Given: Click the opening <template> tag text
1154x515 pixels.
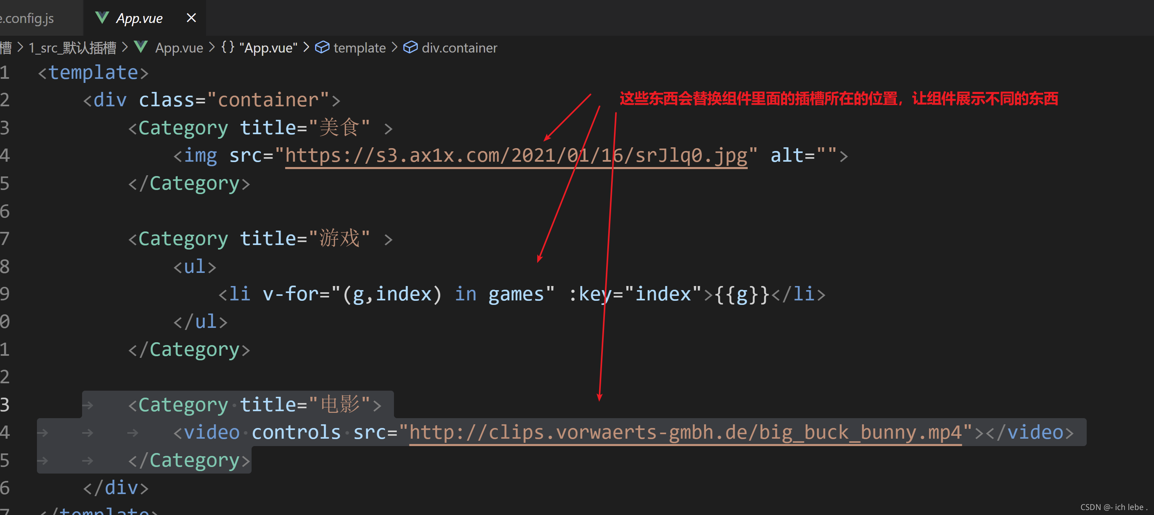Looking at the screenshot, I should coord(93,73).
